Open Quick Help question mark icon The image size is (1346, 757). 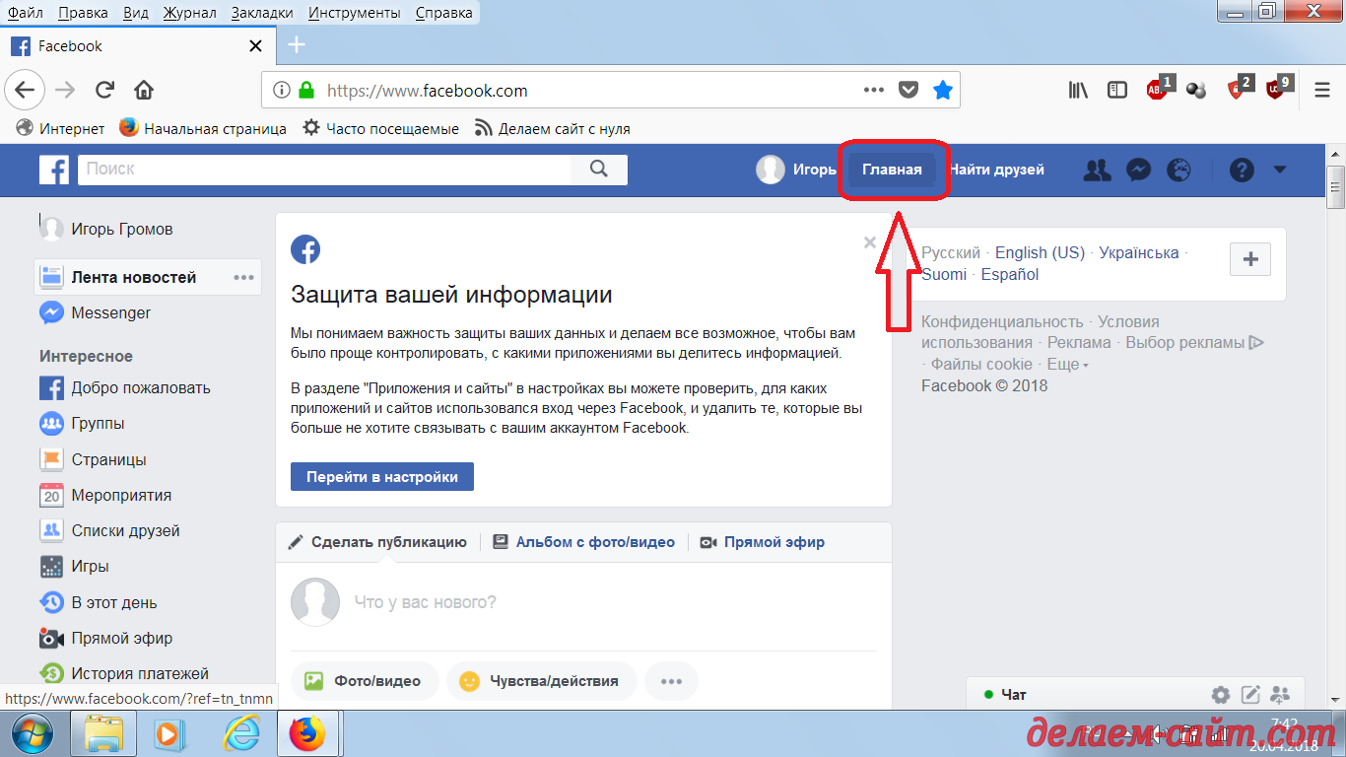point(1242,170)
